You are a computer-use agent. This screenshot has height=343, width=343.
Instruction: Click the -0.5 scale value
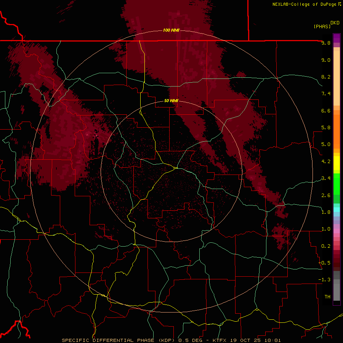tap(324, 263)
